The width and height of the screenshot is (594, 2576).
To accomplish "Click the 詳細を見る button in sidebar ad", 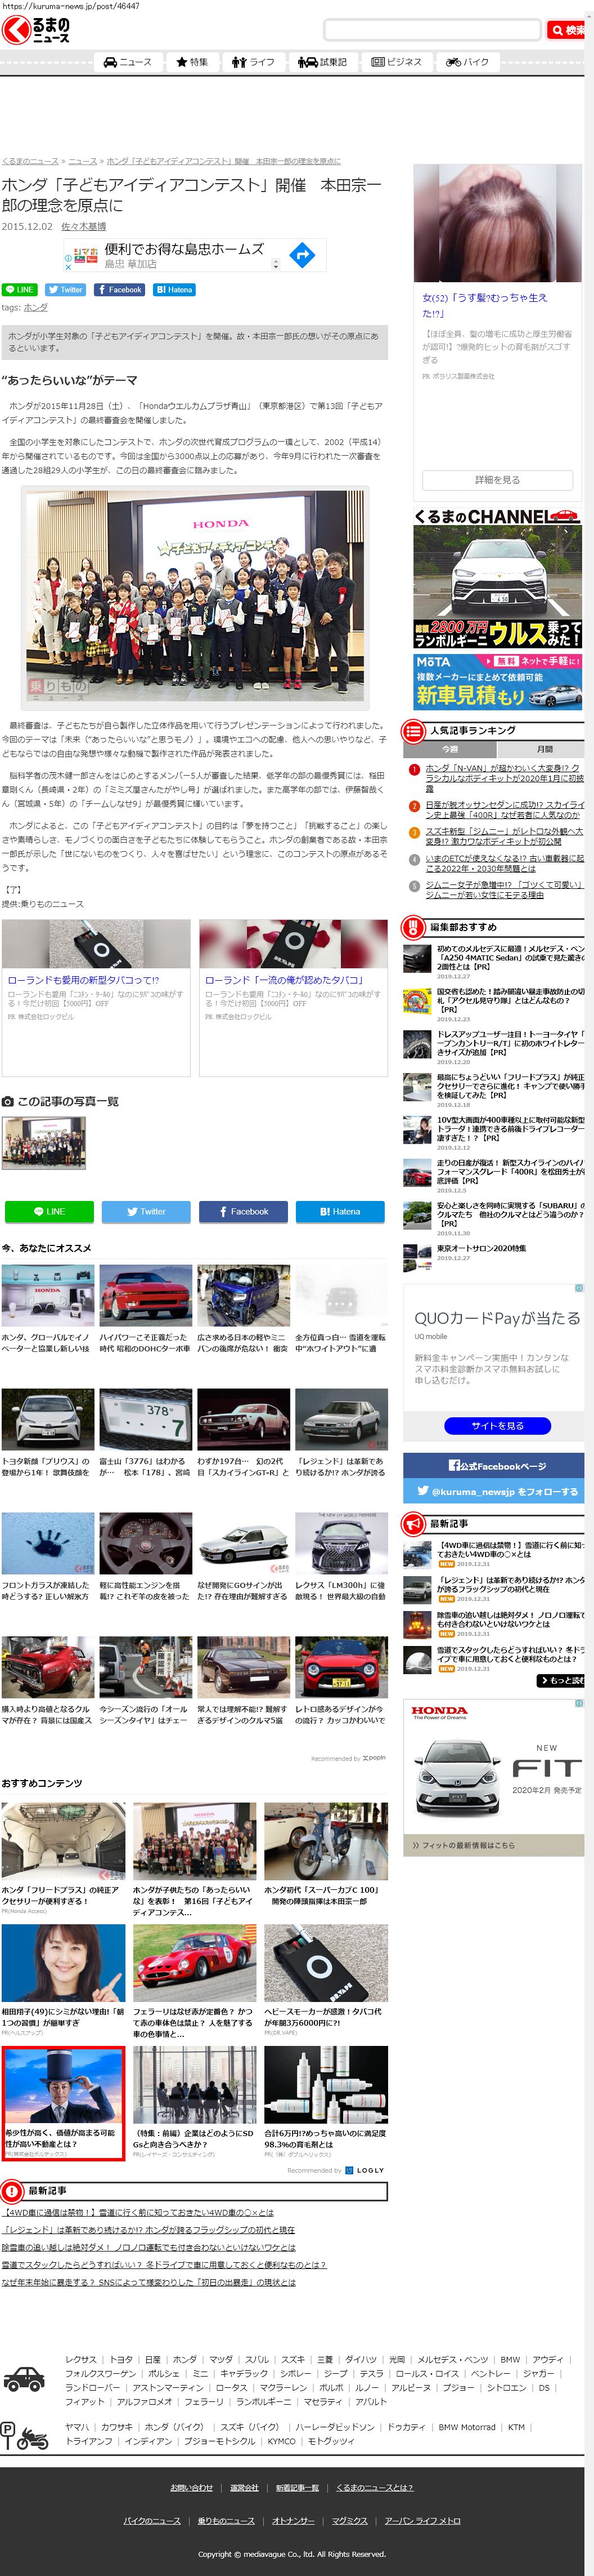I will coord(496,480).
